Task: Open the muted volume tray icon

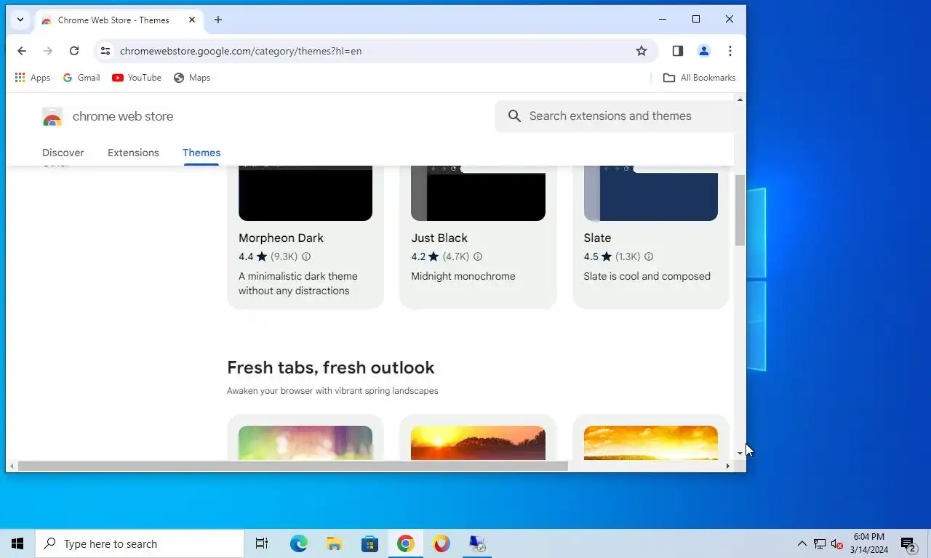Action: (837, 543)
